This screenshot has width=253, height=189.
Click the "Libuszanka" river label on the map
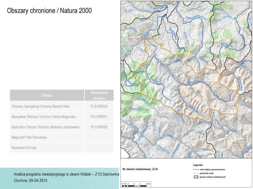[x=193, y=17]
